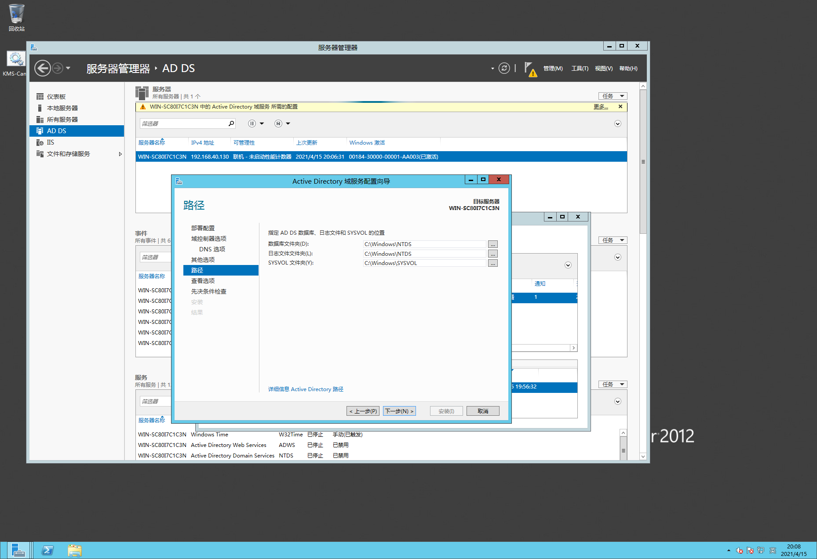Sort by IPv4 Address column
This screenshot has width=817, height=559.
click(x=203, y=143)
